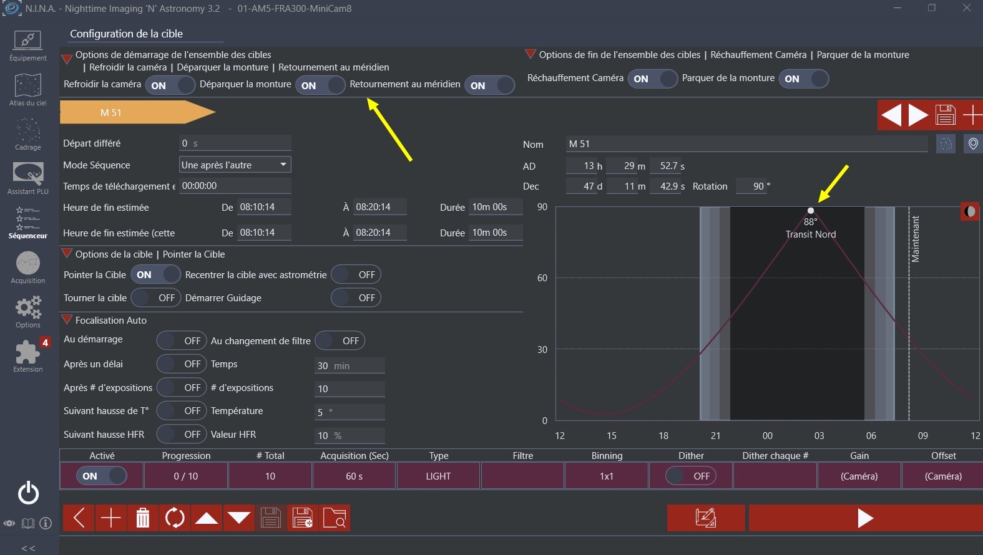Open the Mode Séquence dropdown

click(235, 165)
